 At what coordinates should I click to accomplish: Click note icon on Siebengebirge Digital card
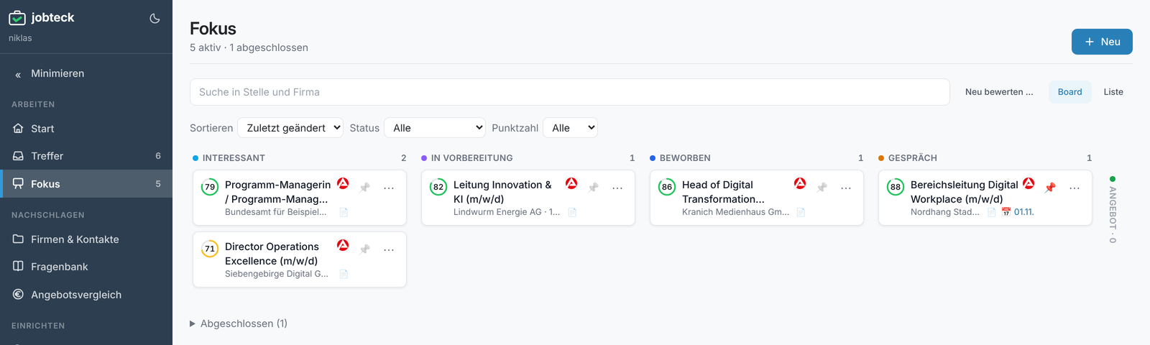pos(344,274)
